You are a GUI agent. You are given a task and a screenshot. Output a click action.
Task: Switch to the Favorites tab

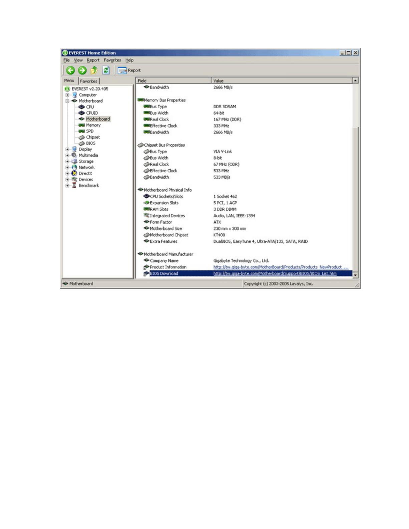pyautogui.click(x=88, y=81)
